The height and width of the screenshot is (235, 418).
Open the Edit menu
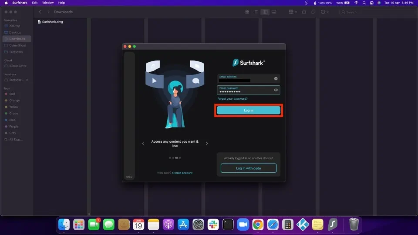point(35,3)
